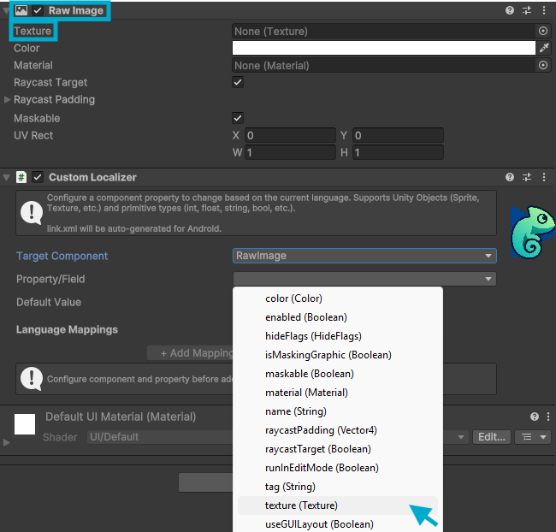Viewport: 556px width, 532px height.
Task: Click Raw Image presets slider icon
Action: (527, 10)
